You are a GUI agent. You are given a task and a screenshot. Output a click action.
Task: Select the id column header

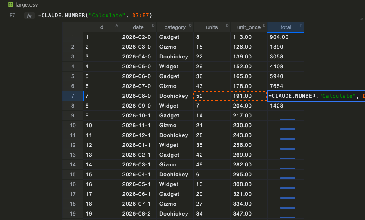point(101,27)
